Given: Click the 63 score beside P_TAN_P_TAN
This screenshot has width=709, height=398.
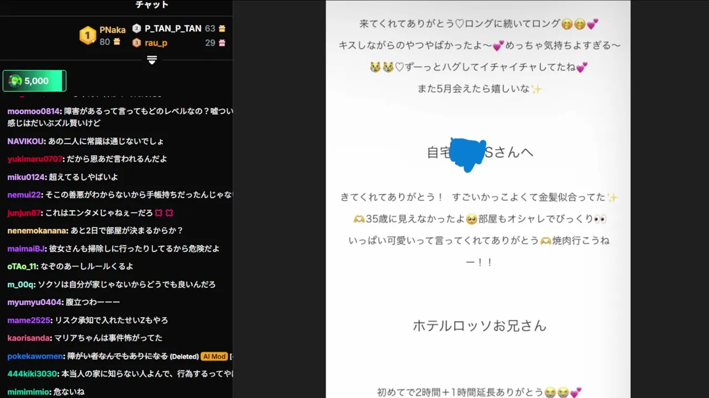Looking at the screenshot, I should pos(210,28).
